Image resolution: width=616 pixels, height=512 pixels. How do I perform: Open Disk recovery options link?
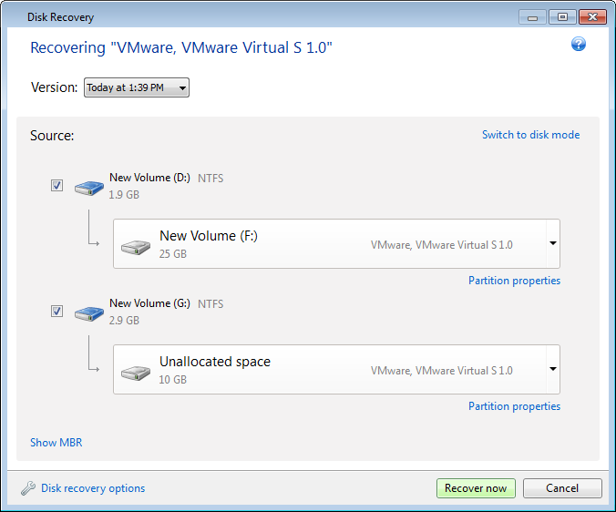point(93,488)
